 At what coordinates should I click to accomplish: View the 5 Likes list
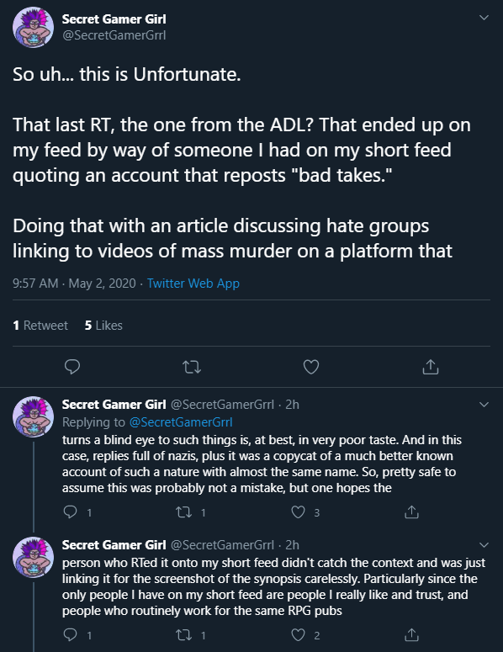103,326
